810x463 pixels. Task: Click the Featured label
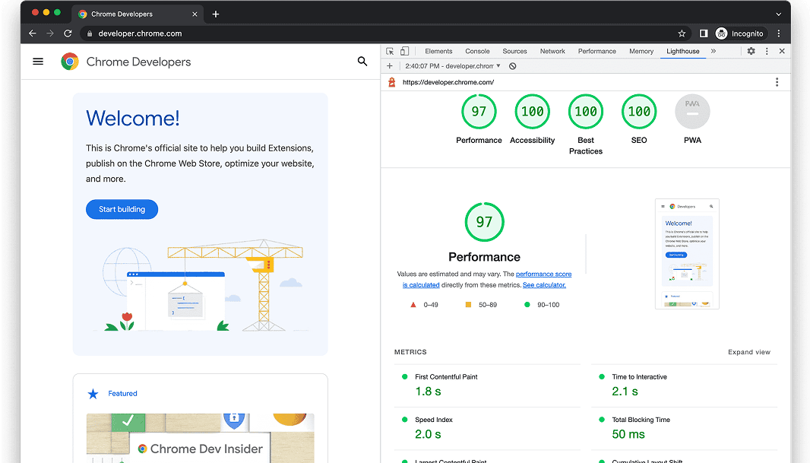(122, 394)
